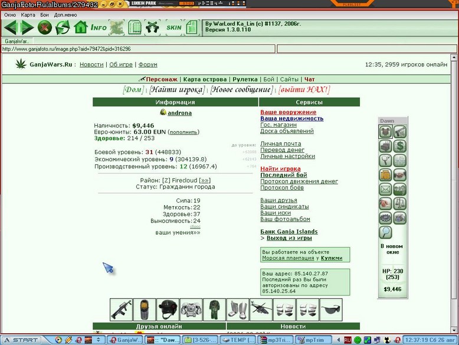Image resolution: width=459 pixels, height=345 pixels.
Task: Select the GanjaWar.. browser tab
Action: (17, 41)
